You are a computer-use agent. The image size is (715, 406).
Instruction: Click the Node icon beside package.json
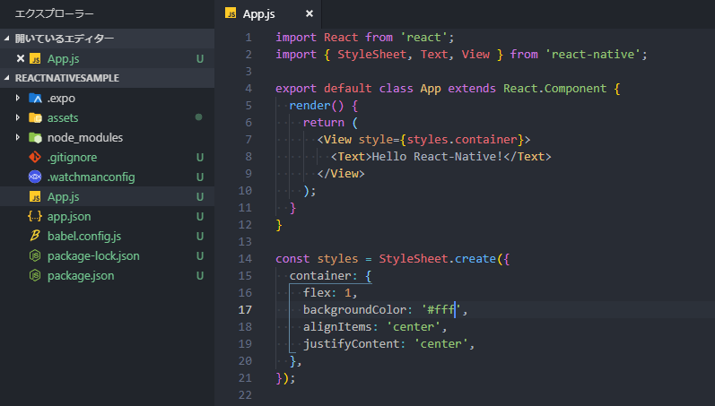35,275
